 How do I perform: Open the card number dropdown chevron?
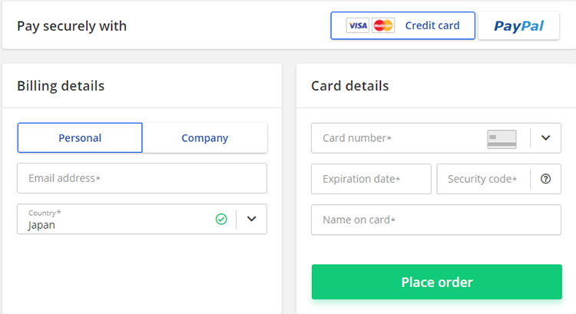[545, 138]
